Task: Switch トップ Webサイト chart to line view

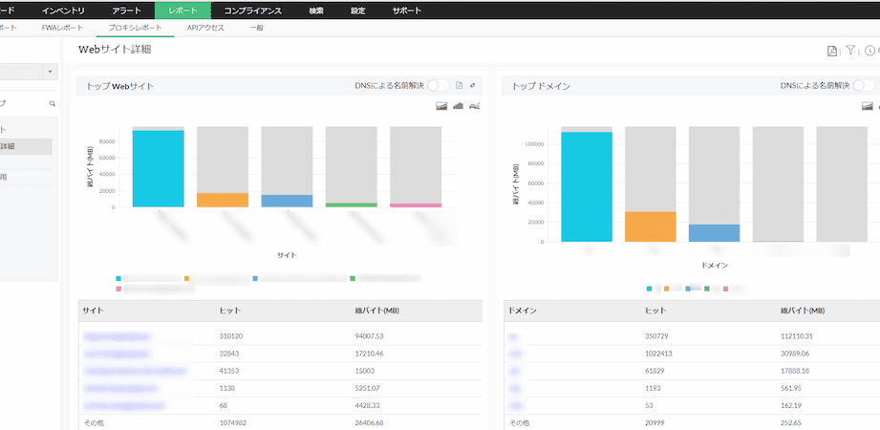Action: 474,106
